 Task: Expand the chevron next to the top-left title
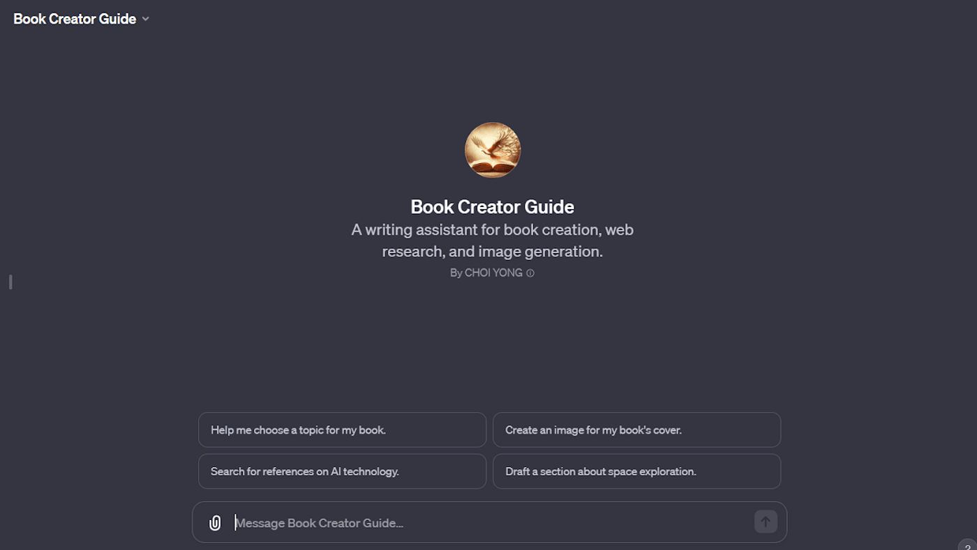146,19
